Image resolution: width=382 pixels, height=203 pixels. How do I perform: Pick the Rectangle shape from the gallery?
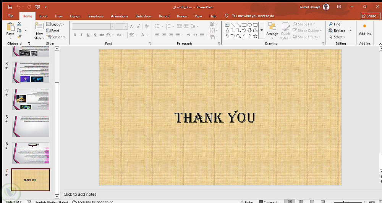coord(244,25)
